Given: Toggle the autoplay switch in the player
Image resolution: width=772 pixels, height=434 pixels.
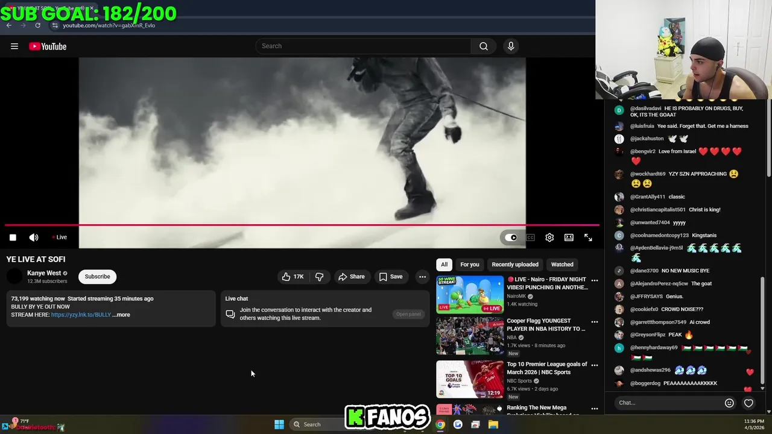Looking at the screenshot, I should 511,237.
